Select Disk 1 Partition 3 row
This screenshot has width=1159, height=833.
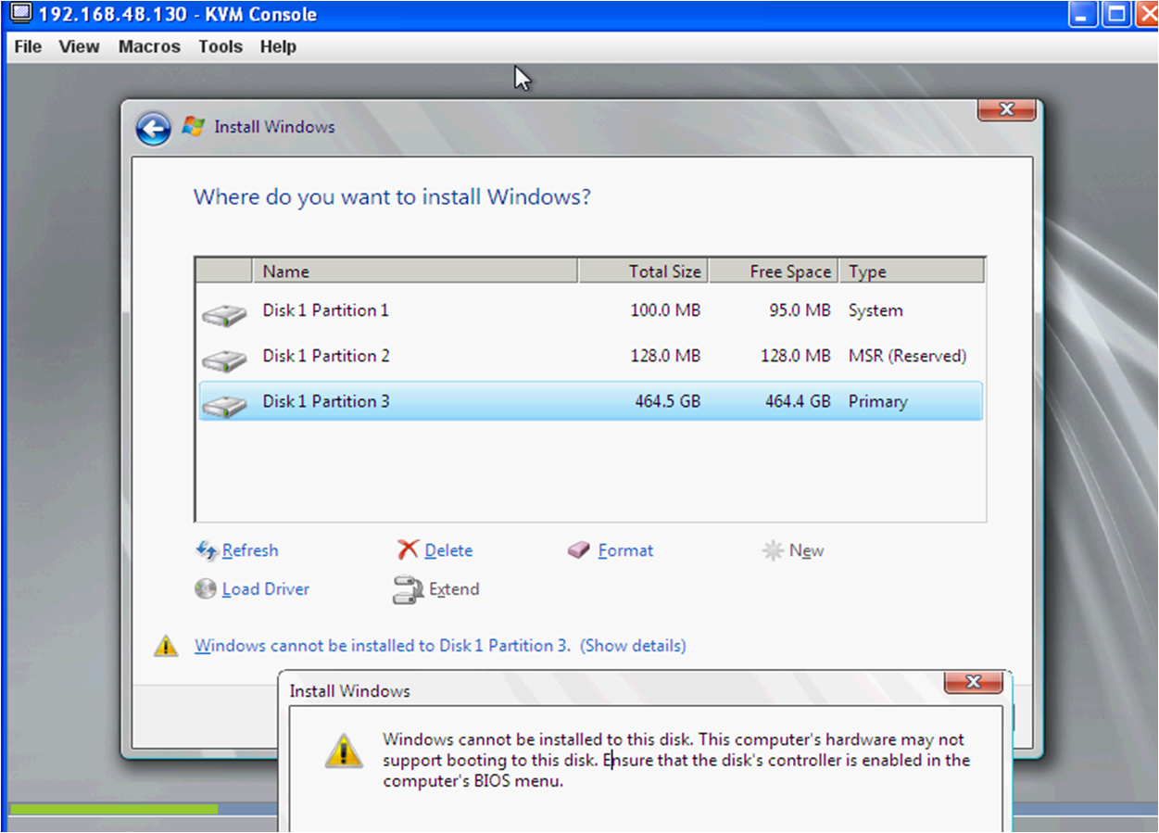click(x=590, y=401)
